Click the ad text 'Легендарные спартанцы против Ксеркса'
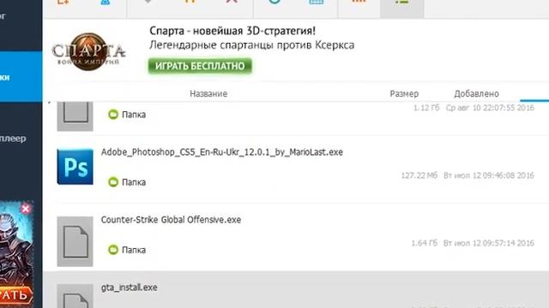549x308 pixels. coord(251,45)
